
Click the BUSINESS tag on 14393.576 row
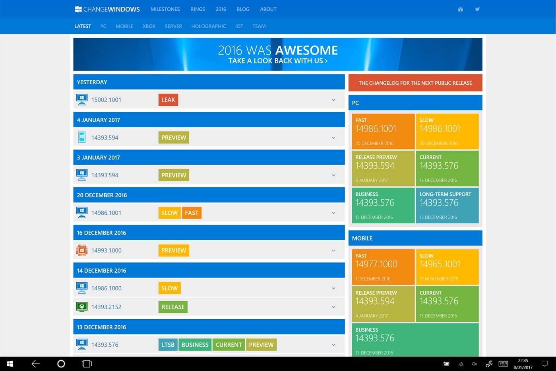coord(195,345)
